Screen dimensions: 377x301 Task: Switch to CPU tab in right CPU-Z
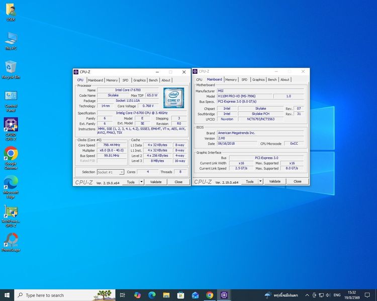[x=199, y=79]
